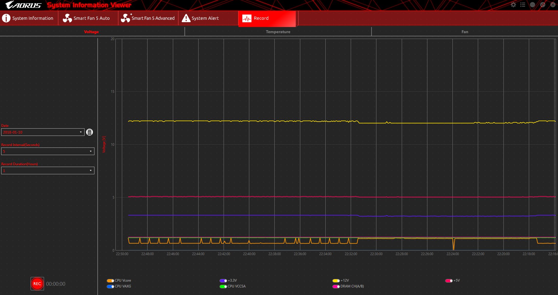Open the Record Interval(Seconds) dropdown
Viewport: 558px width, 295px height.
91,151
